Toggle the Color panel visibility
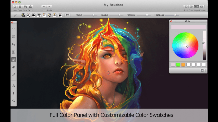218x122 pixels. 191,6
